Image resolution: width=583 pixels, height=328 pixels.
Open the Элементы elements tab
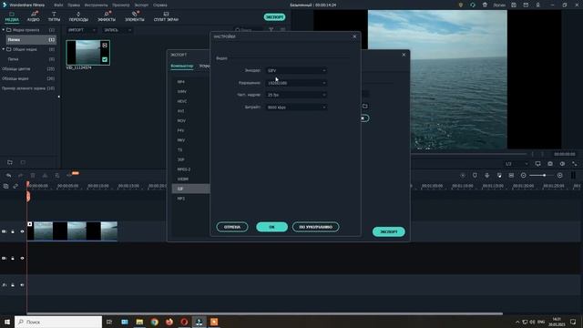click(x=134, y=16)
